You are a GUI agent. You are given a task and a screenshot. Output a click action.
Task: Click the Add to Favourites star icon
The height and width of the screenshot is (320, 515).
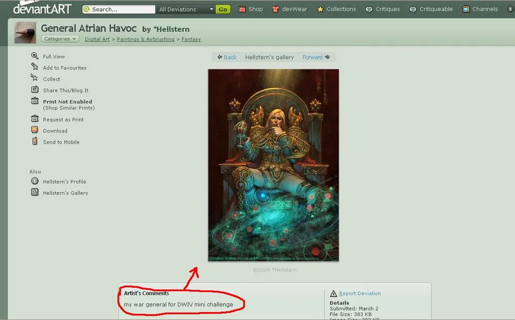(x=35, y=67)
